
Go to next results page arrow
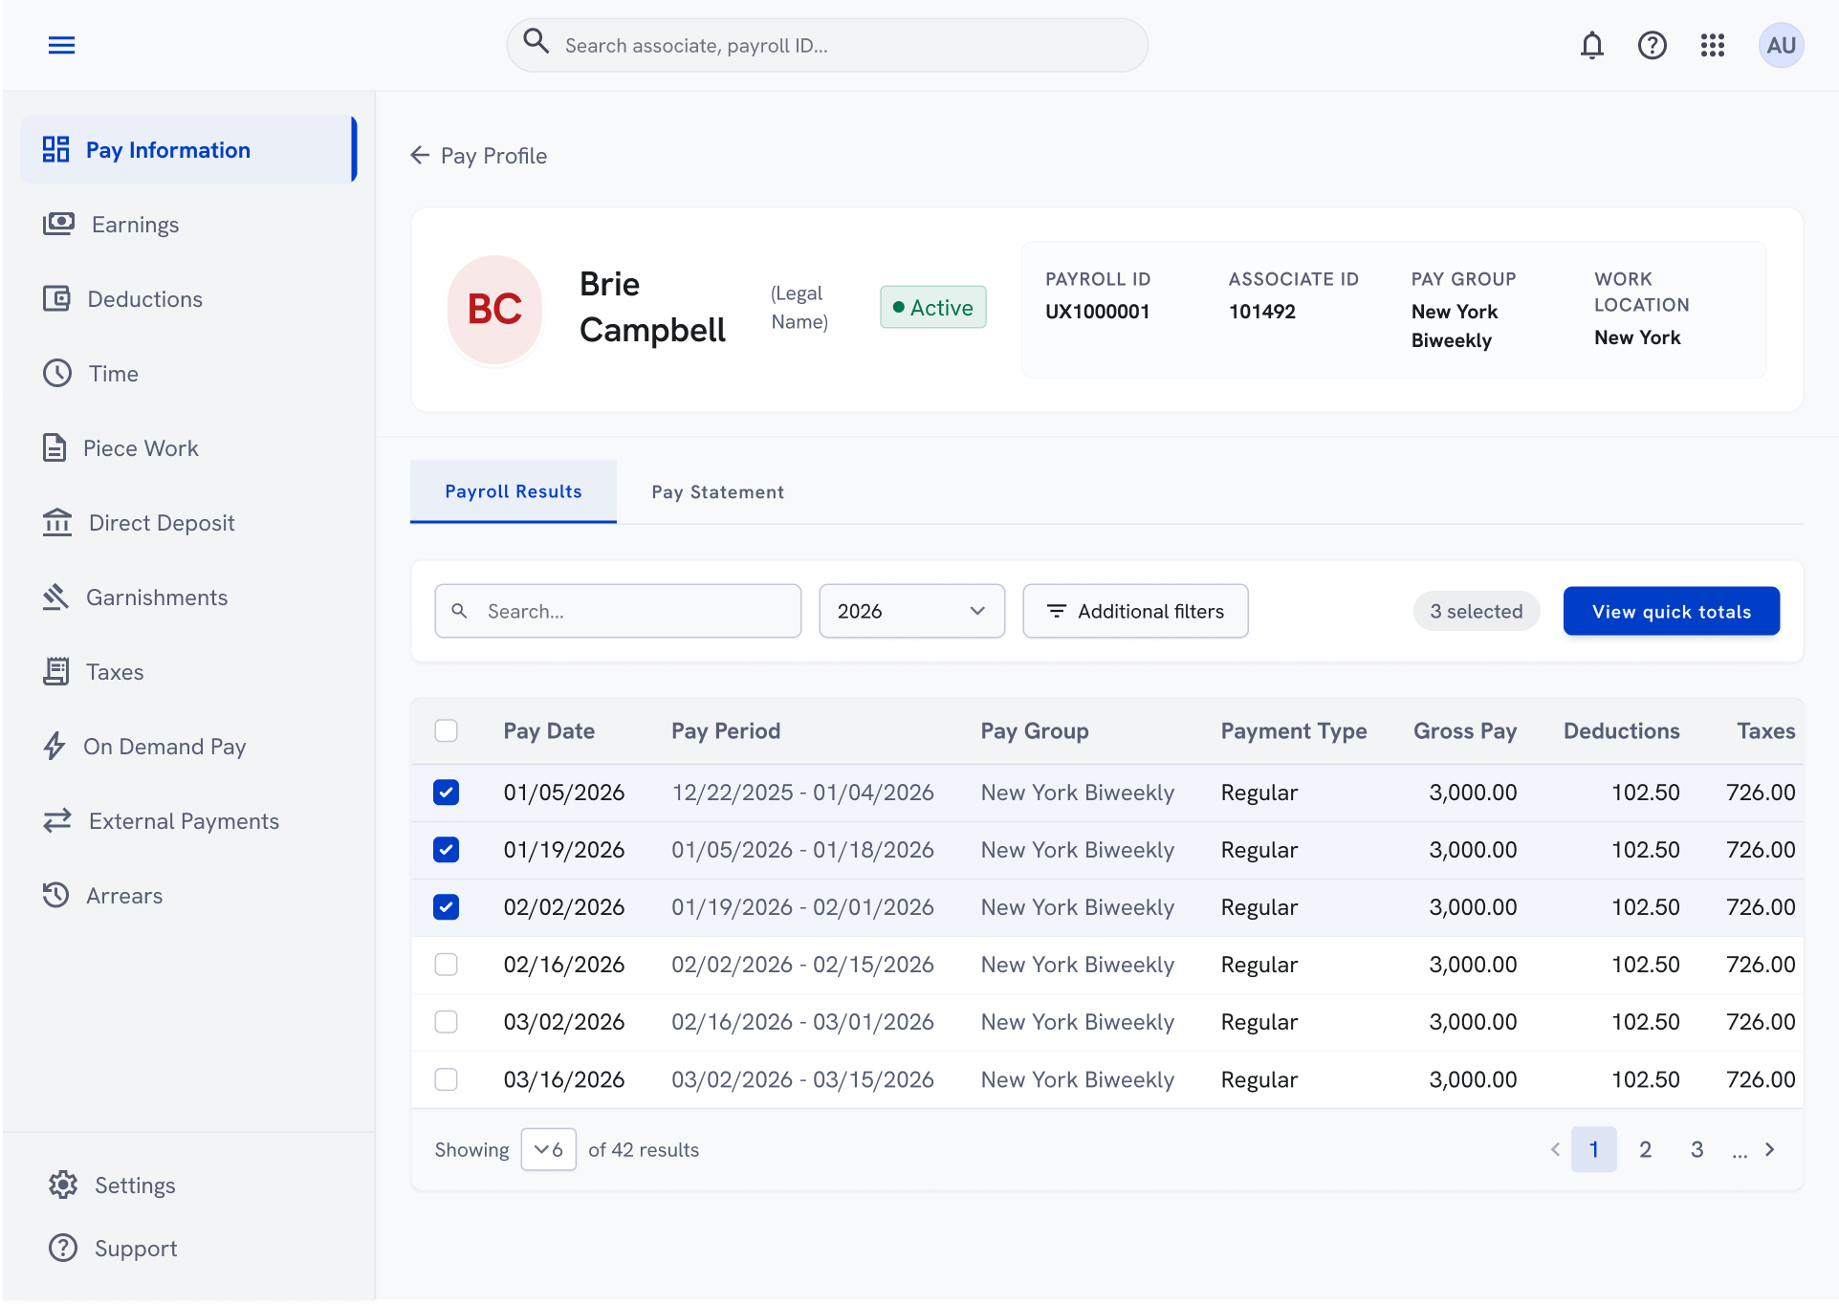click(x=1770, y=1149)
